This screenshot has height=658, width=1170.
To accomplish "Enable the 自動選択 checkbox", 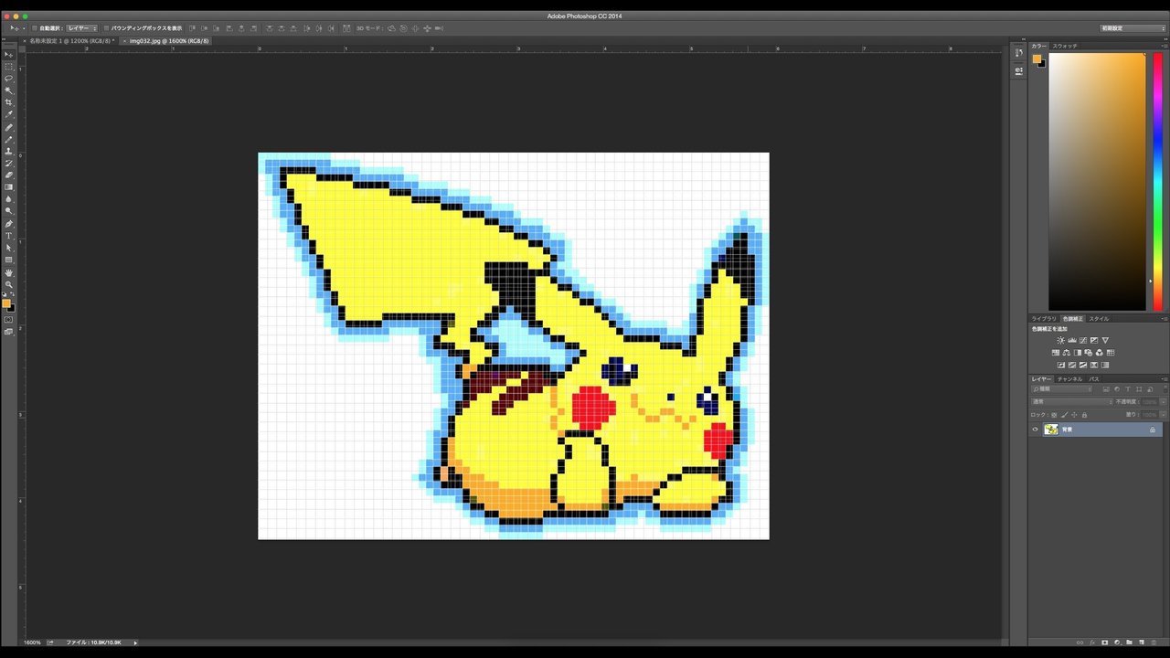I will (x=34, y=28).
